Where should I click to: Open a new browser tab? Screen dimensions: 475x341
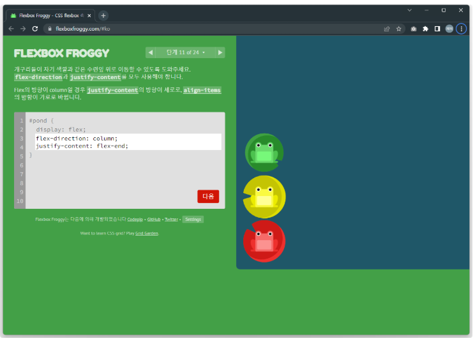tap(103, 15)
